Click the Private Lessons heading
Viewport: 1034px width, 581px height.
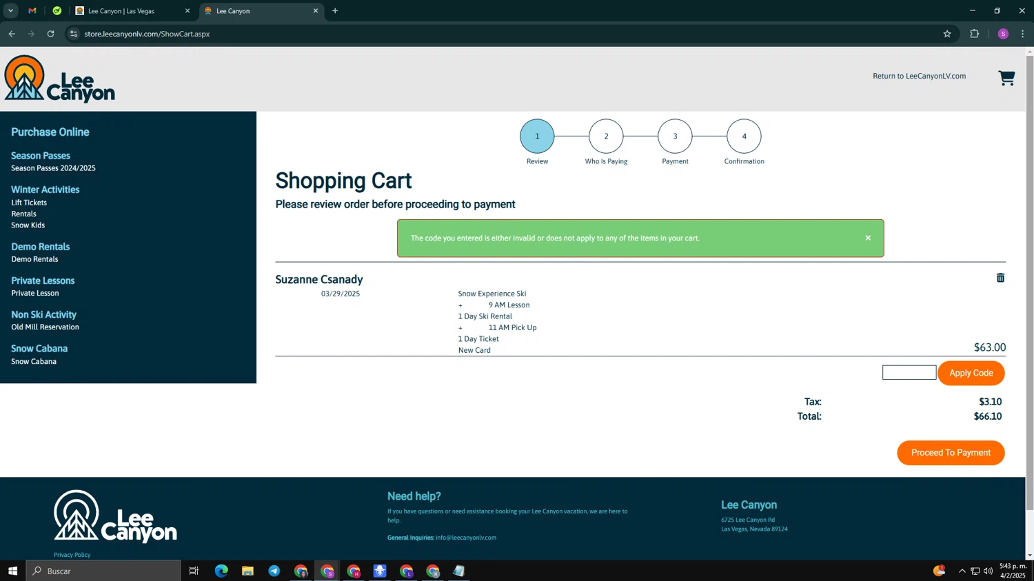tap(43, 281)
